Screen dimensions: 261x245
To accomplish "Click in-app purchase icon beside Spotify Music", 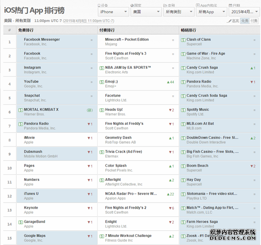I will [183, 110].
